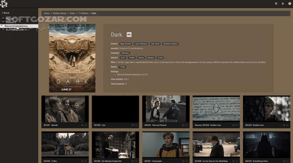Image resolution: width=293 pixels, height=163 pixels.
Task: Open episode S01E02 Lies thumbnail
Action: pyautogui.click(x=115, y=109)
